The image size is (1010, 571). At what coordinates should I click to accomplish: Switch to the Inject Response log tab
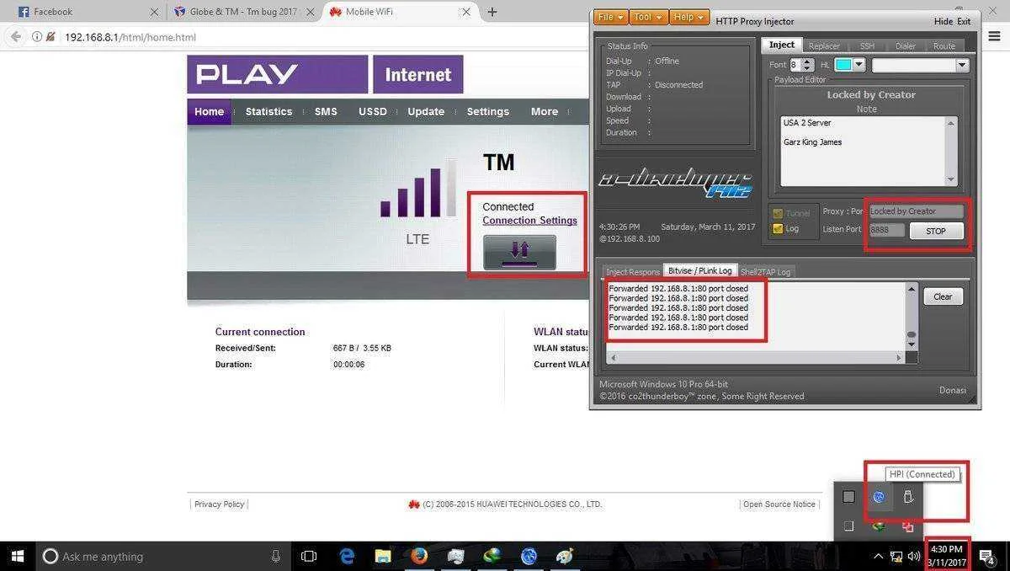(x=633, y=272)
